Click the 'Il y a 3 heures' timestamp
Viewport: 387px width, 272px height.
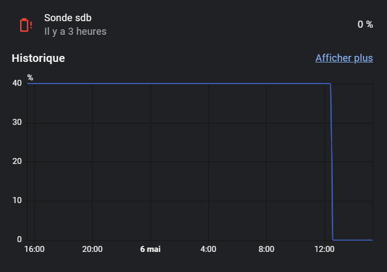pyautogui.click(x=75, y=31)
